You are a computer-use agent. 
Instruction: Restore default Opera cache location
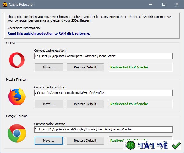point(85,67)
